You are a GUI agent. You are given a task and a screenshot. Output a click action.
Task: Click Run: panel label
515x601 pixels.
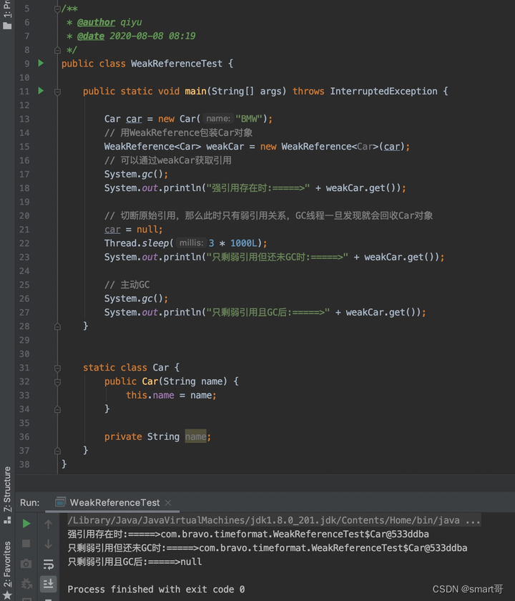[29, 502]
